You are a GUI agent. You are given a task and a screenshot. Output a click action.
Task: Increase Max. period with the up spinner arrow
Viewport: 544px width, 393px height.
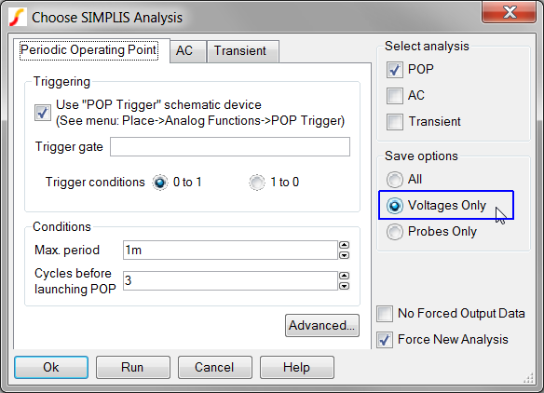[344, 245]
